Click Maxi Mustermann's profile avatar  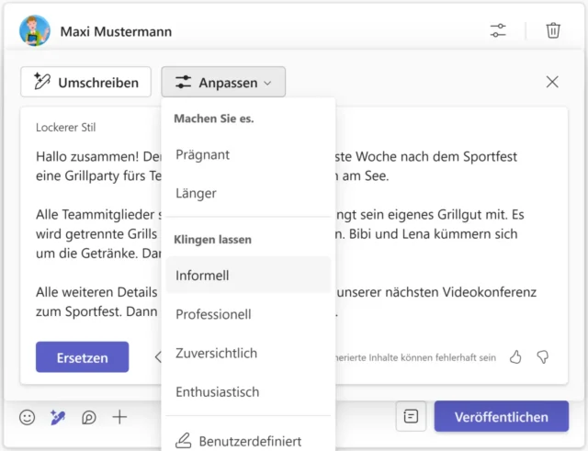tap(35, 30)
